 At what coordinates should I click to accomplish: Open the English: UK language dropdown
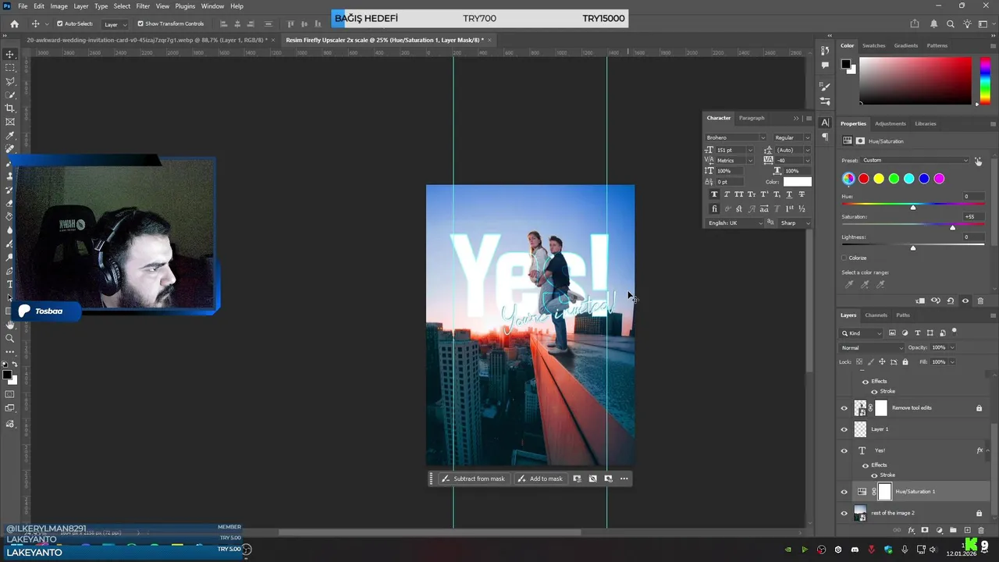tap(734, 223)
